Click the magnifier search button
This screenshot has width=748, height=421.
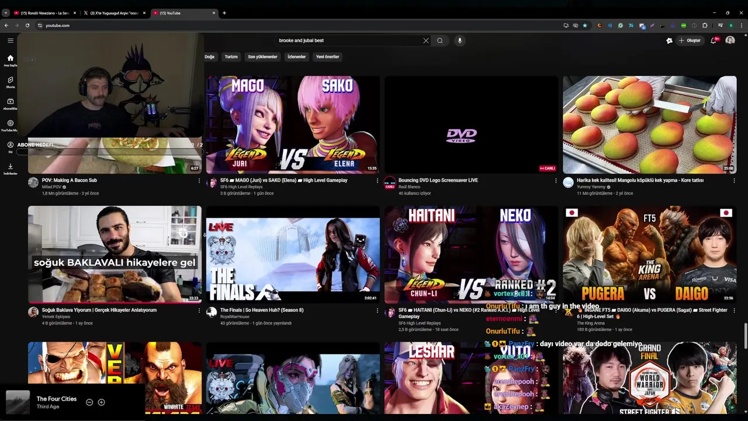click(440, 40)
